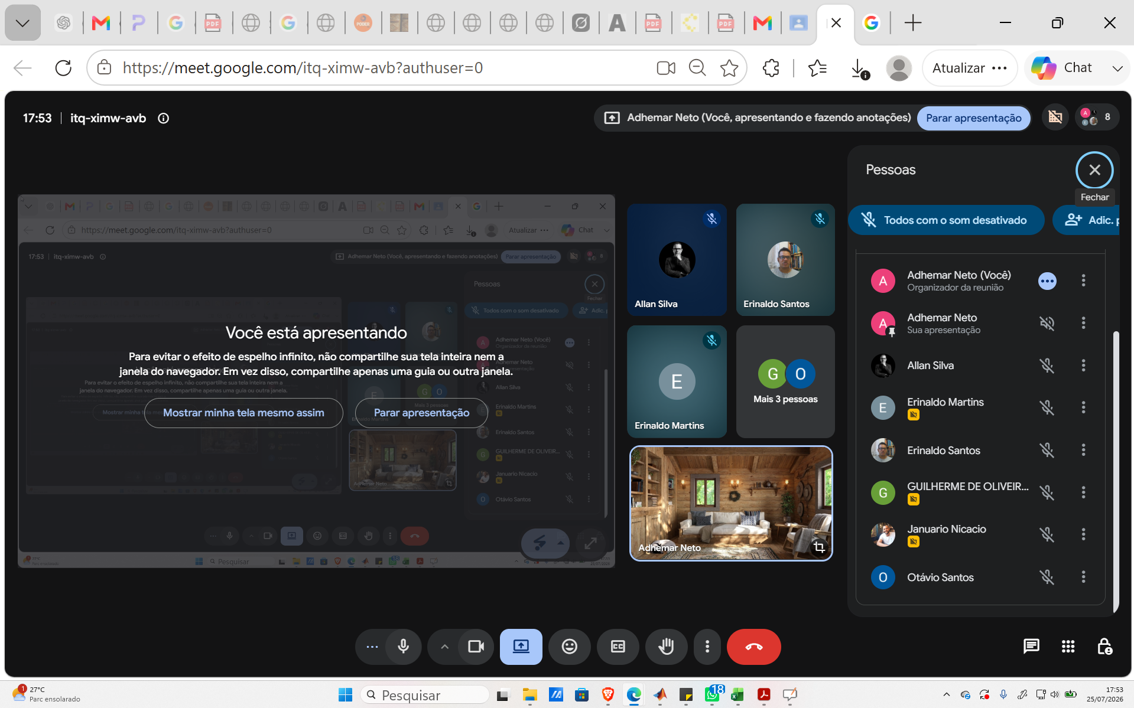Click muted mic icon for Erinaldo Santos
1134x708 pixels.
click(1047, 450)
